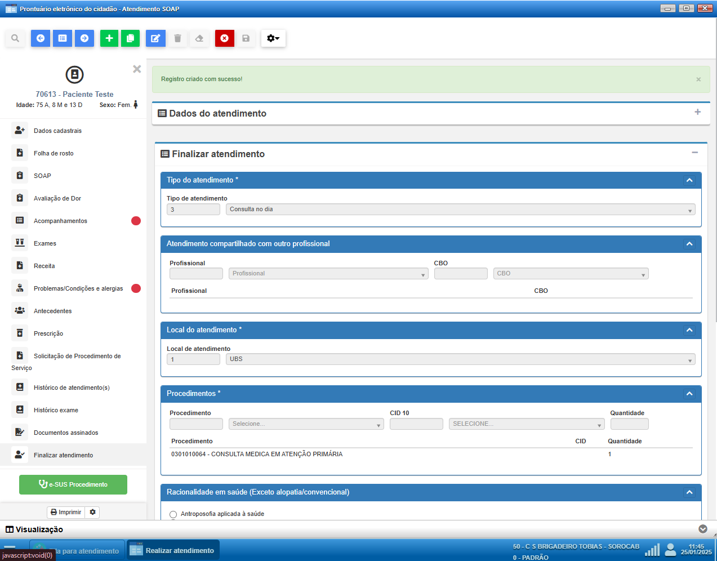Image resolution: width=717 pixels, height=561 pixels.
Task: Click the blue edit pencil icon
Action: (x=155, y=38)
